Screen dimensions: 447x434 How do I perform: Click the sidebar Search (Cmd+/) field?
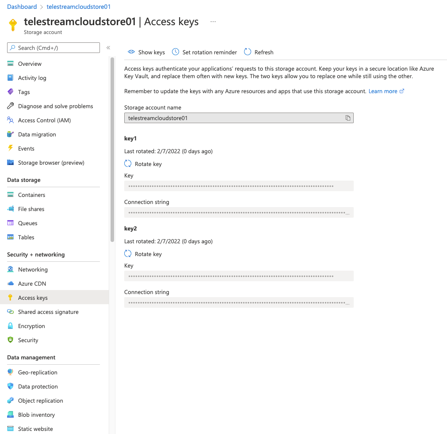[53, 48]
